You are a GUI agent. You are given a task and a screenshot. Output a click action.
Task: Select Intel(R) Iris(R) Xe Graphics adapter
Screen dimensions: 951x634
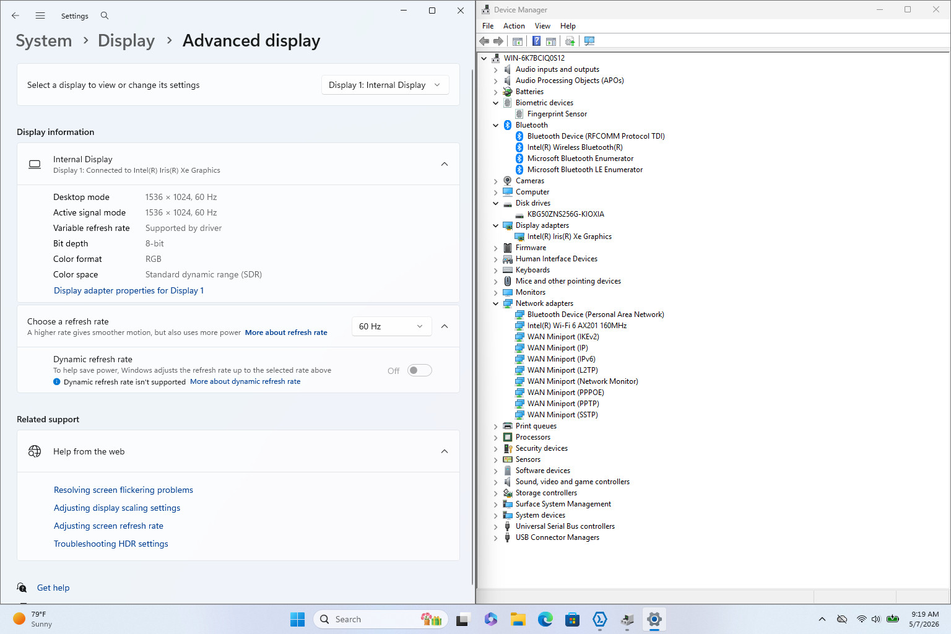click(570, 237)
